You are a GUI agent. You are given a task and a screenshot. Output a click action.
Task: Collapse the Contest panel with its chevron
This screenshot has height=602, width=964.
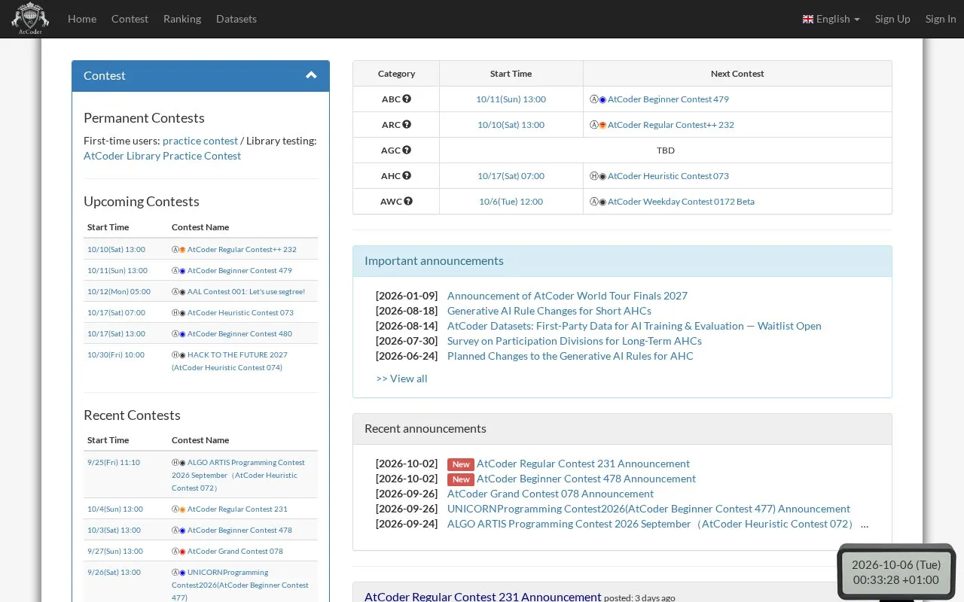[x=311, y=75]
